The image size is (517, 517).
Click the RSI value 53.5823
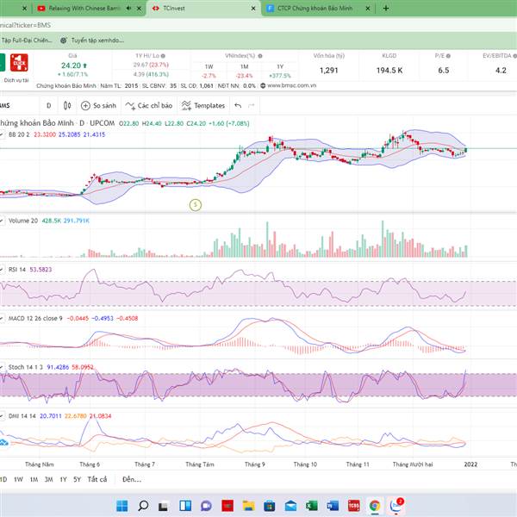tap(40, 270)
